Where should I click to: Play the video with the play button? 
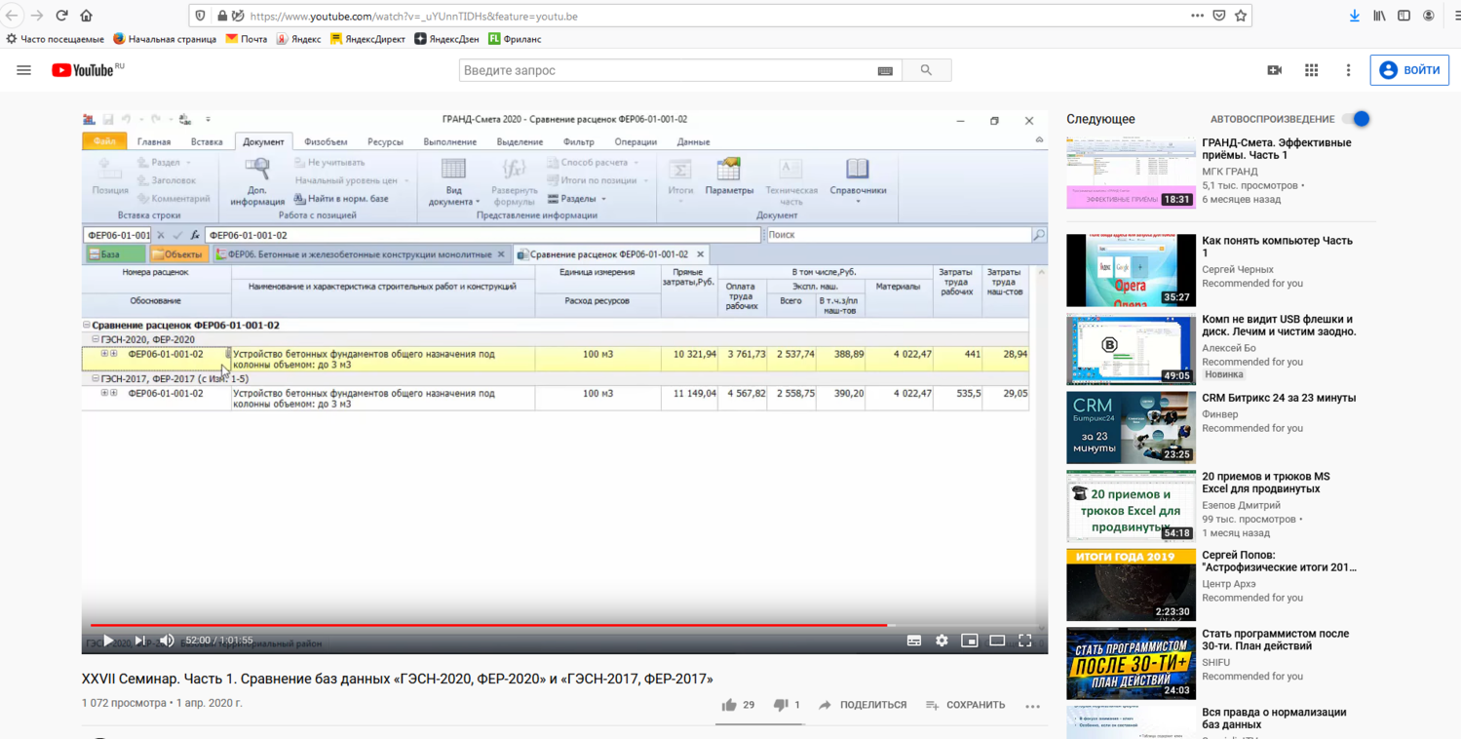click(x=108, y=641)
